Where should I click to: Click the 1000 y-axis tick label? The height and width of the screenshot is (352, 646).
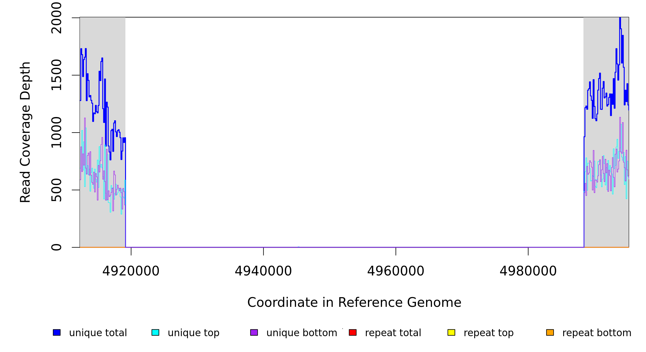pyautogui.click(x=57, y=133)
